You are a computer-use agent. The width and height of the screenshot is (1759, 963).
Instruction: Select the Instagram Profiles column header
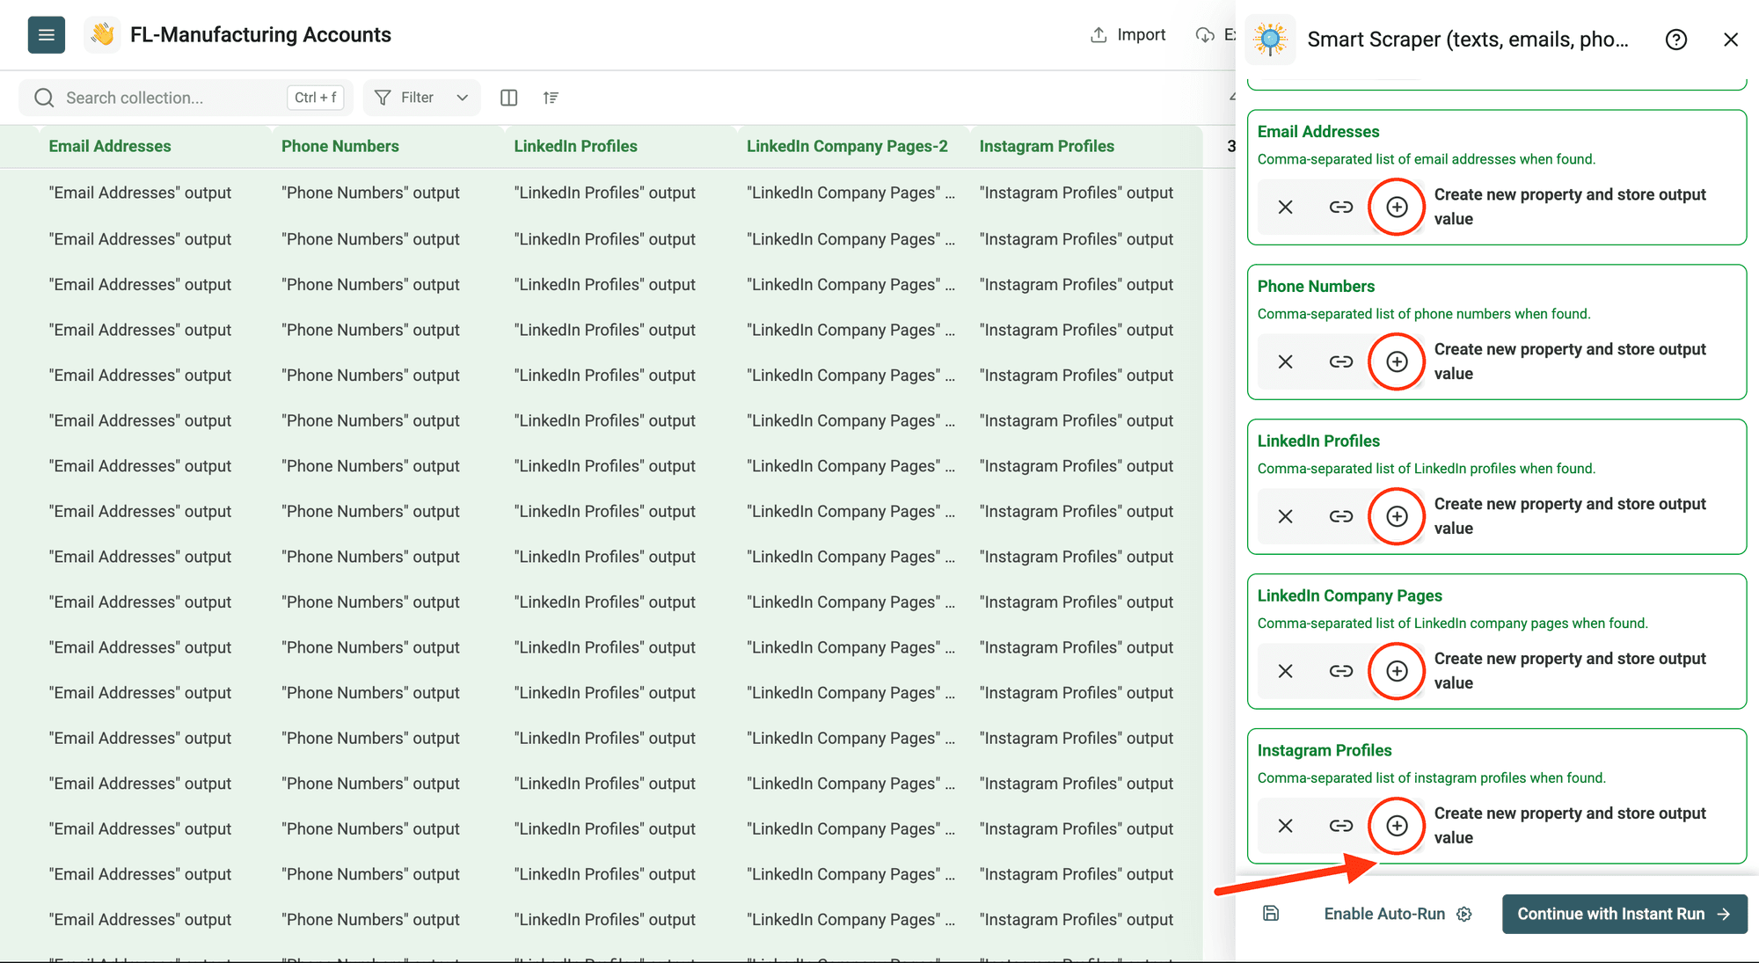[x=1047, y=146]
